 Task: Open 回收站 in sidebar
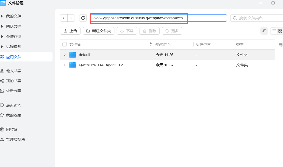pyautogui.click(x=12, y=129)
